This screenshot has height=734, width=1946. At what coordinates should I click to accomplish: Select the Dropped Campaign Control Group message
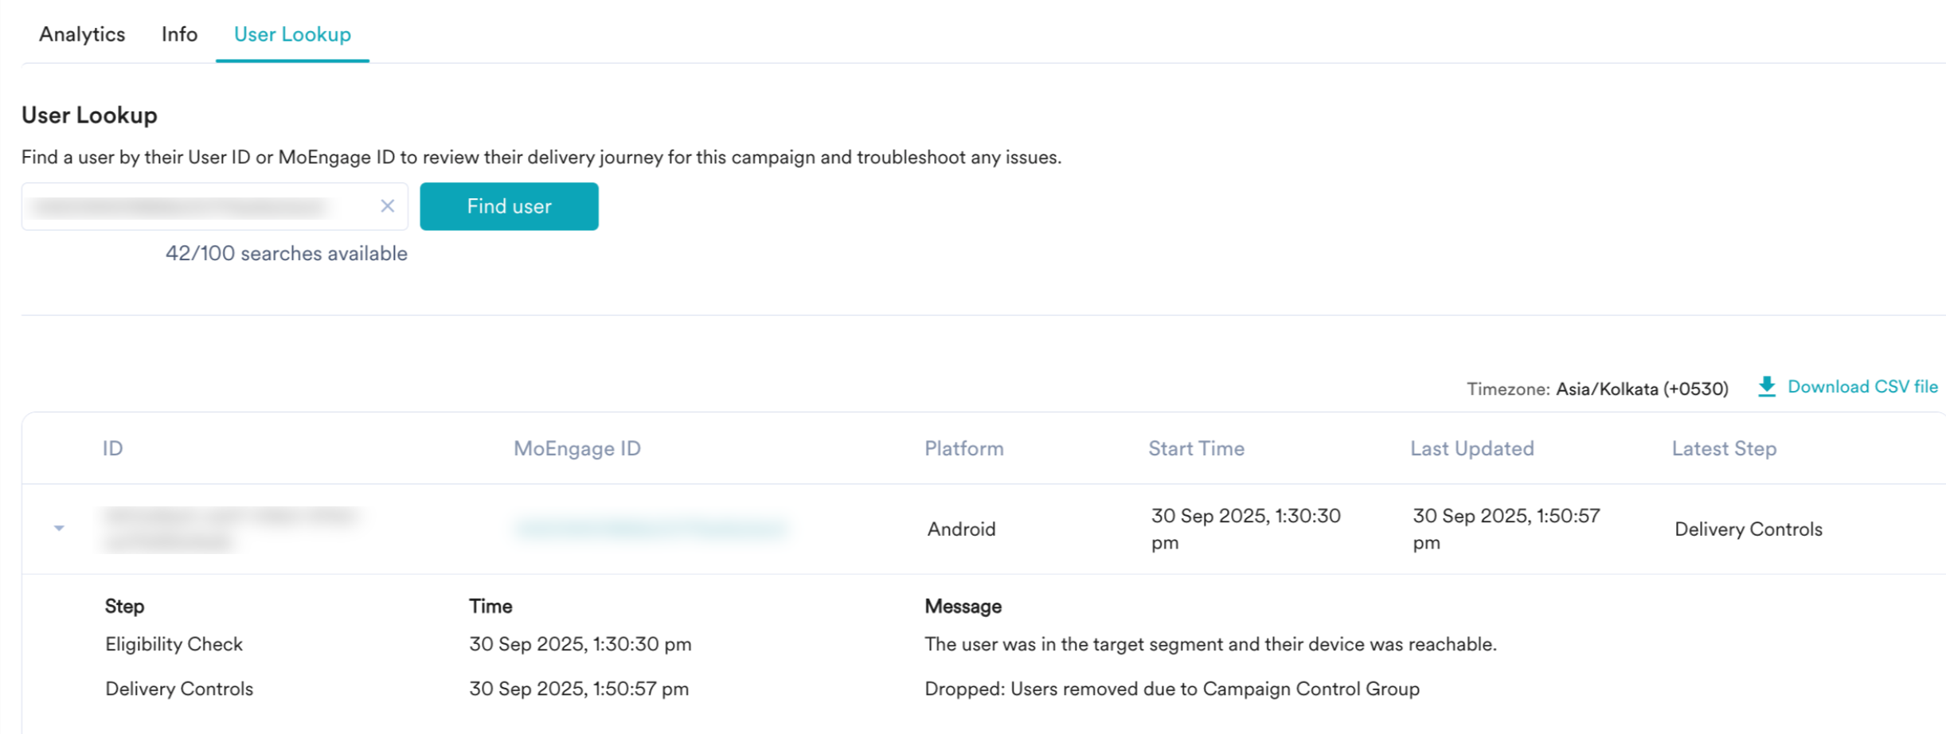[1171, 689]
